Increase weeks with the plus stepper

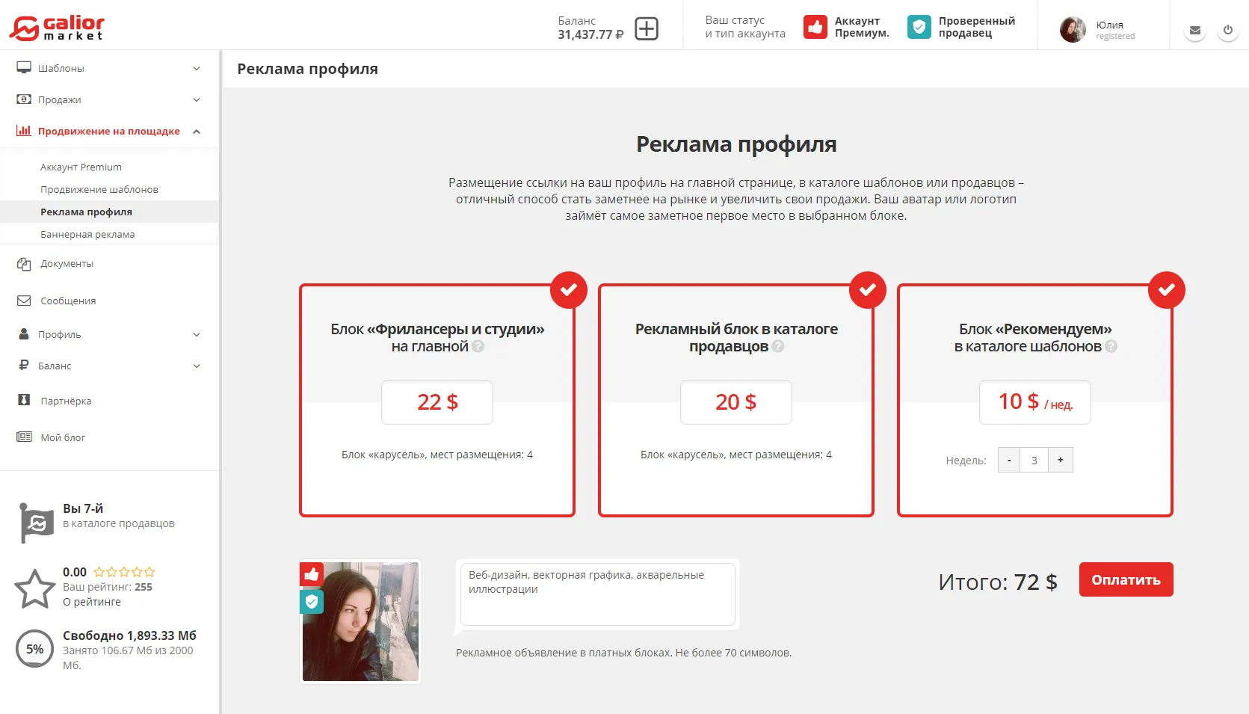tap(1060, 460)
